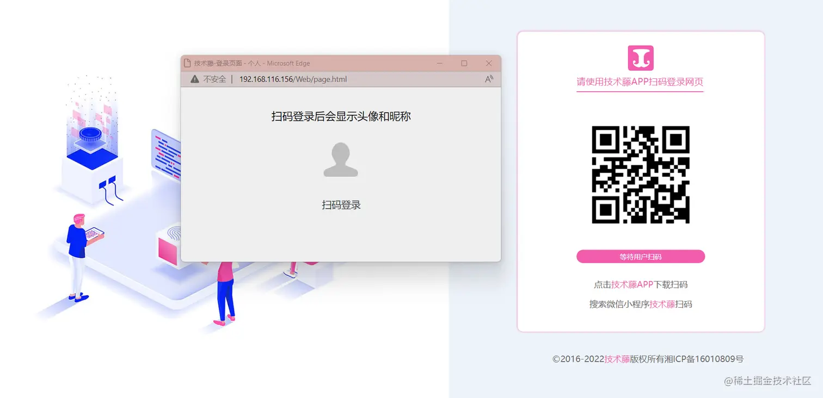Click 扫码登录后会显示头像和昵称 heading
Viewport: 823px width, 398px height.
[341, 116]
